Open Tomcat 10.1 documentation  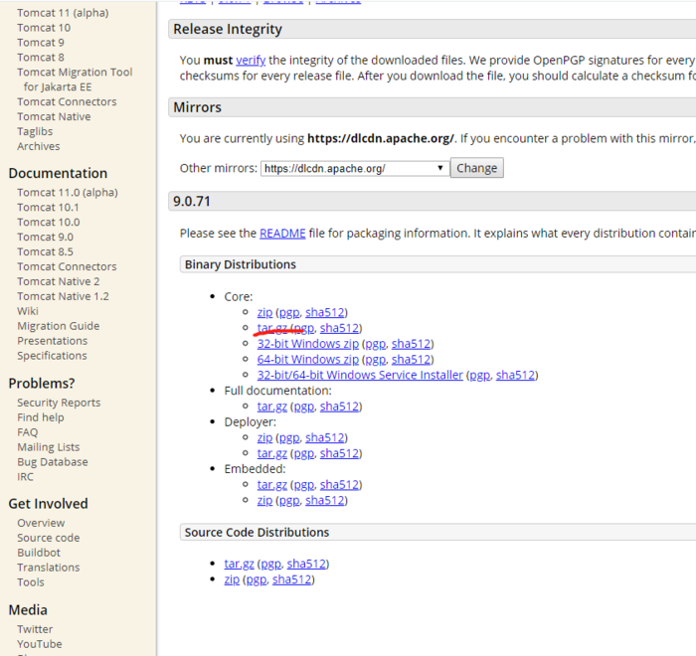pyautogui.click(x=48, y=208)
